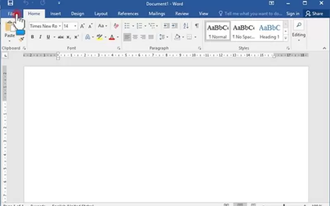
Task: Open the Borders dropdown arrow
Action: [196, 37]
